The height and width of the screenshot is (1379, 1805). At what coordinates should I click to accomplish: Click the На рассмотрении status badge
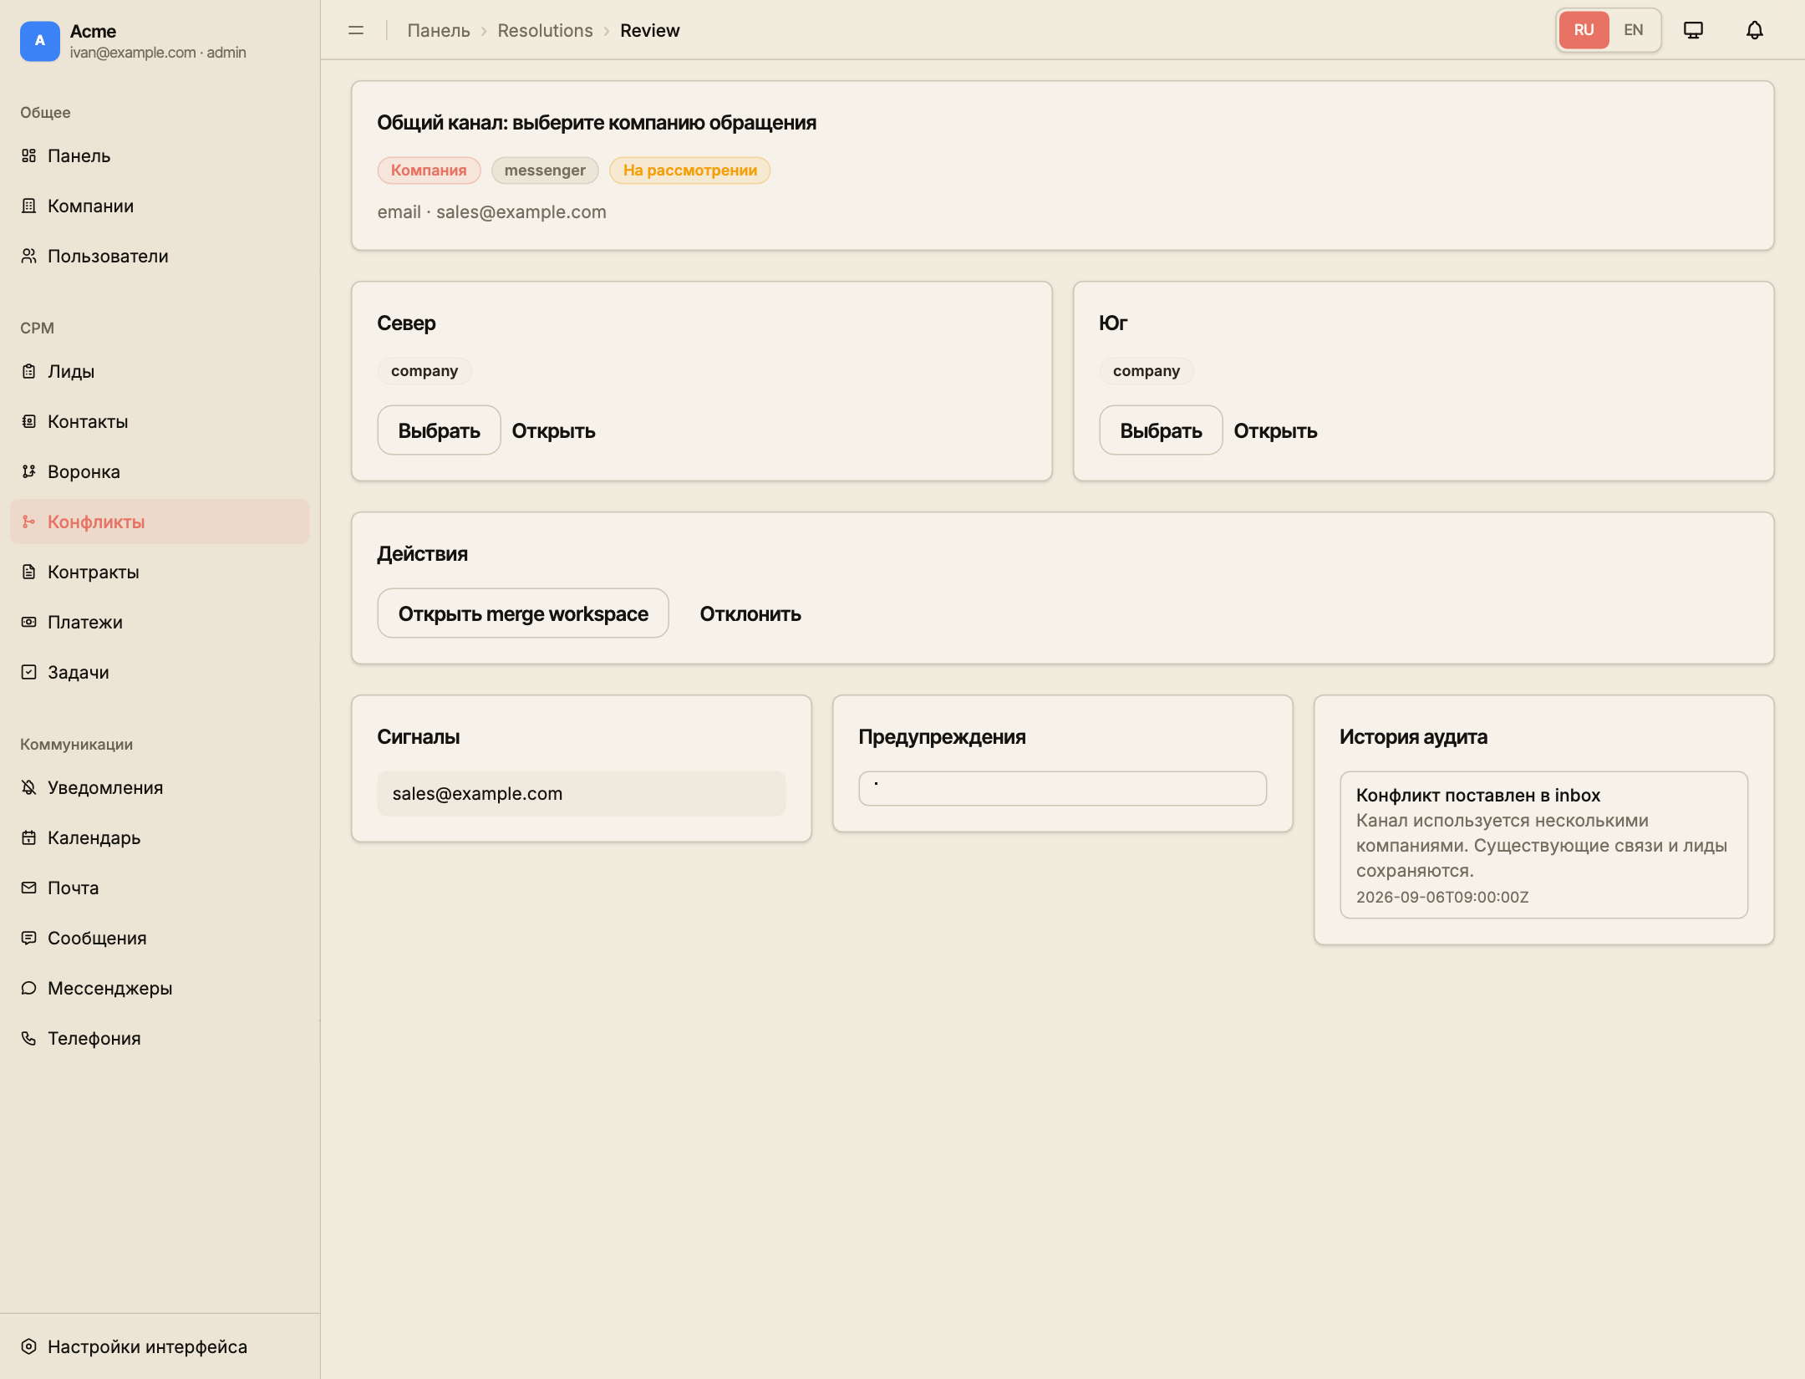click(689, 170)
